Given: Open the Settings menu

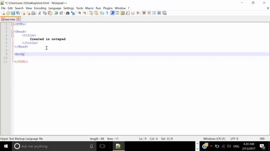Looking at the screenshot, I should pos(68,8).
